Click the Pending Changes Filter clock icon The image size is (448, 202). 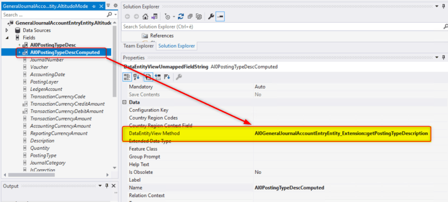tap(167, 17)
